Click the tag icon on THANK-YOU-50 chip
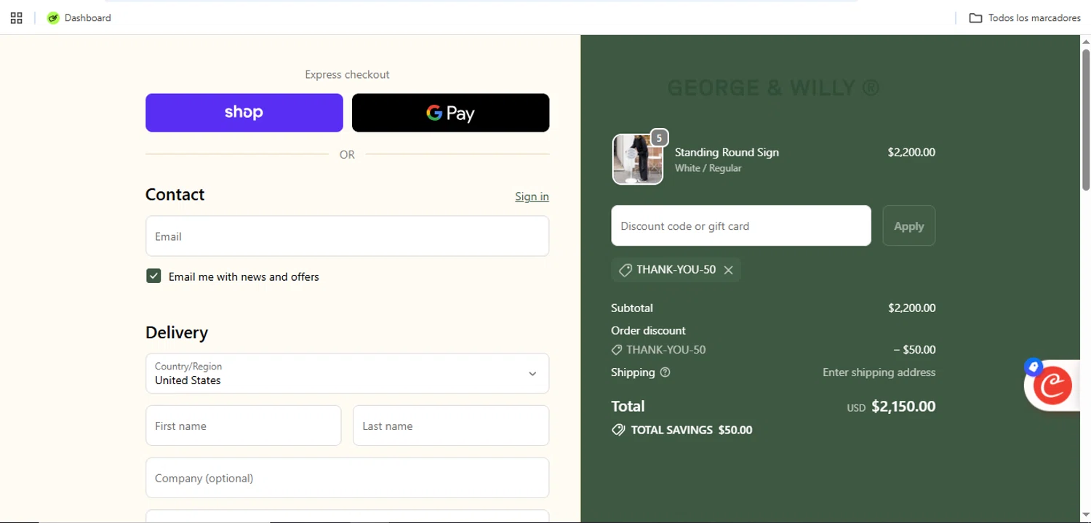 [625, 270]
